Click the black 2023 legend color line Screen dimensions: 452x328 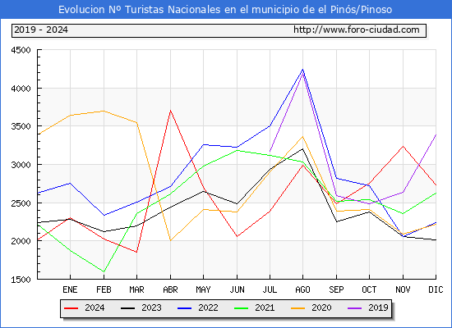tap(127, 308)
